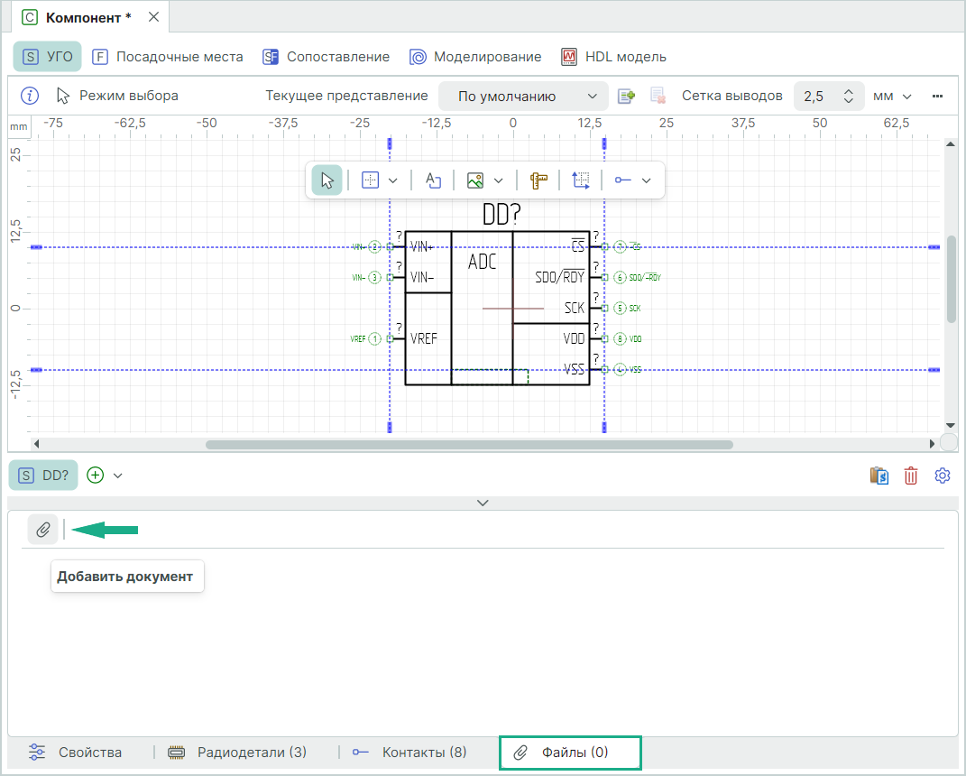Image resolution: width=966 pixels, height=776 pixels.
Task: Delete symbol using red trash icon
Action: (x=911, y=476)
